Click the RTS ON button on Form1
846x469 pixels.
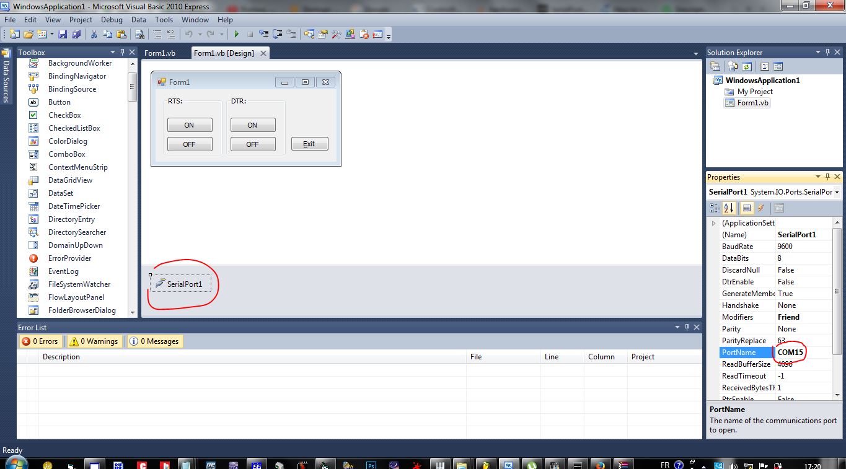(x=190, y=125)
